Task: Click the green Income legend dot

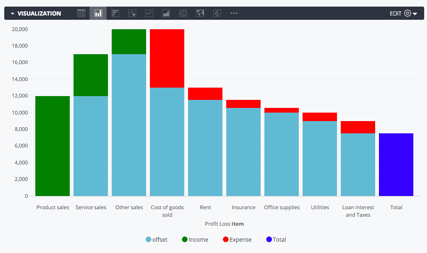Action: coord(185,240)
